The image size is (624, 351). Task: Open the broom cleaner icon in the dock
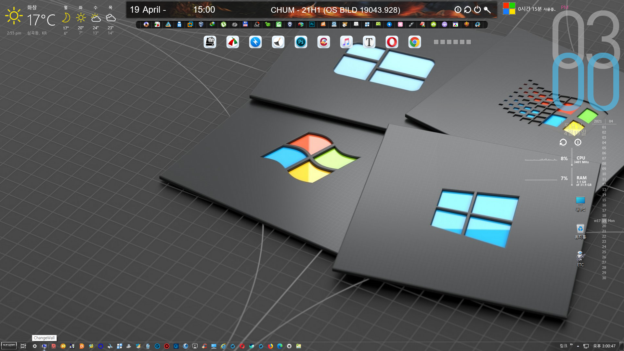(278, 42)
